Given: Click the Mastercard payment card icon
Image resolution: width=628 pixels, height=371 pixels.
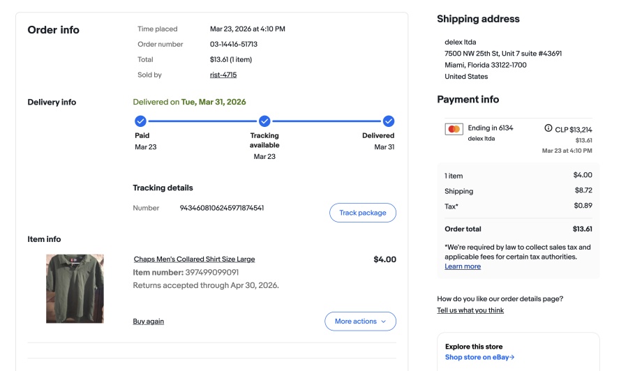Looking at the screenshot, I should click(454, 129).
